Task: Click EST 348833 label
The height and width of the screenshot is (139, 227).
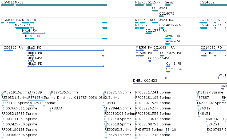Action: 55,108
